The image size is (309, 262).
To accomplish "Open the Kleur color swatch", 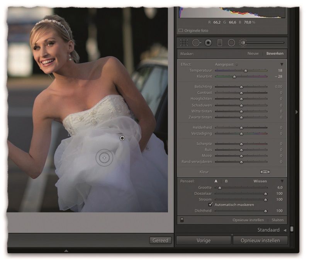I will [x=265, y=172].
